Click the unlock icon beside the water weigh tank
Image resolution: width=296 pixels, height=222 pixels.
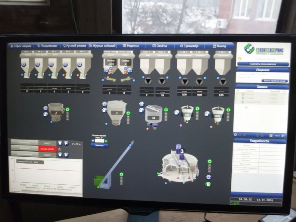pyautogui.click(x=141, y=110)
